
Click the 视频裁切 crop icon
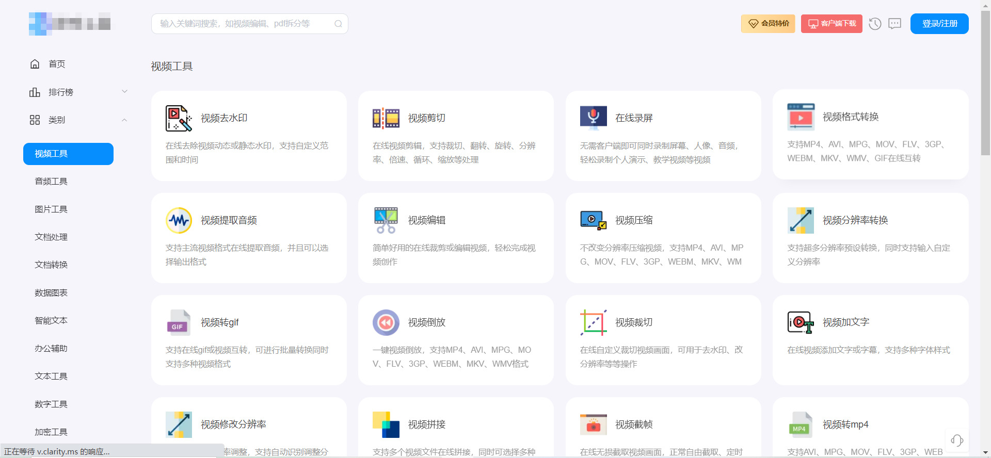(594, 322)
